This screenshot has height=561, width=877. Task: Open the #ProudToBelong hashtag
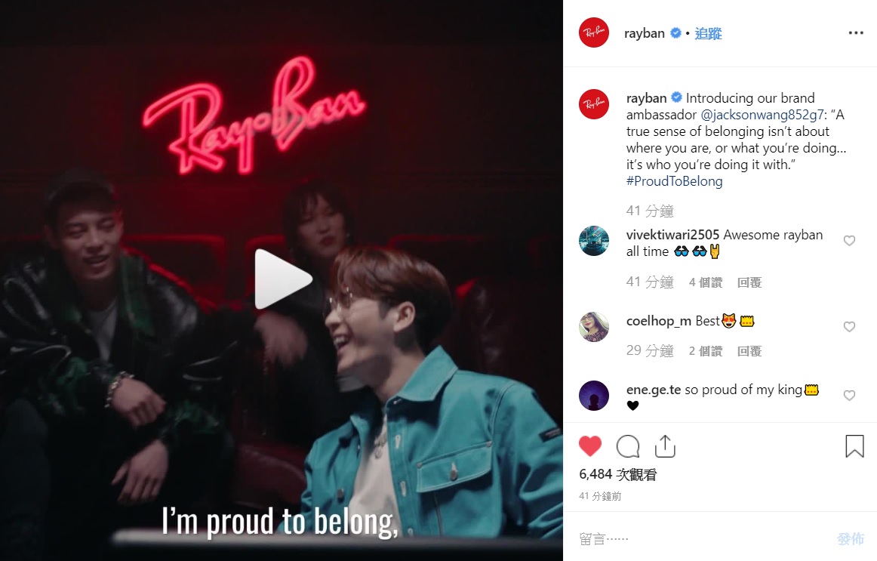tap(675, 181)
